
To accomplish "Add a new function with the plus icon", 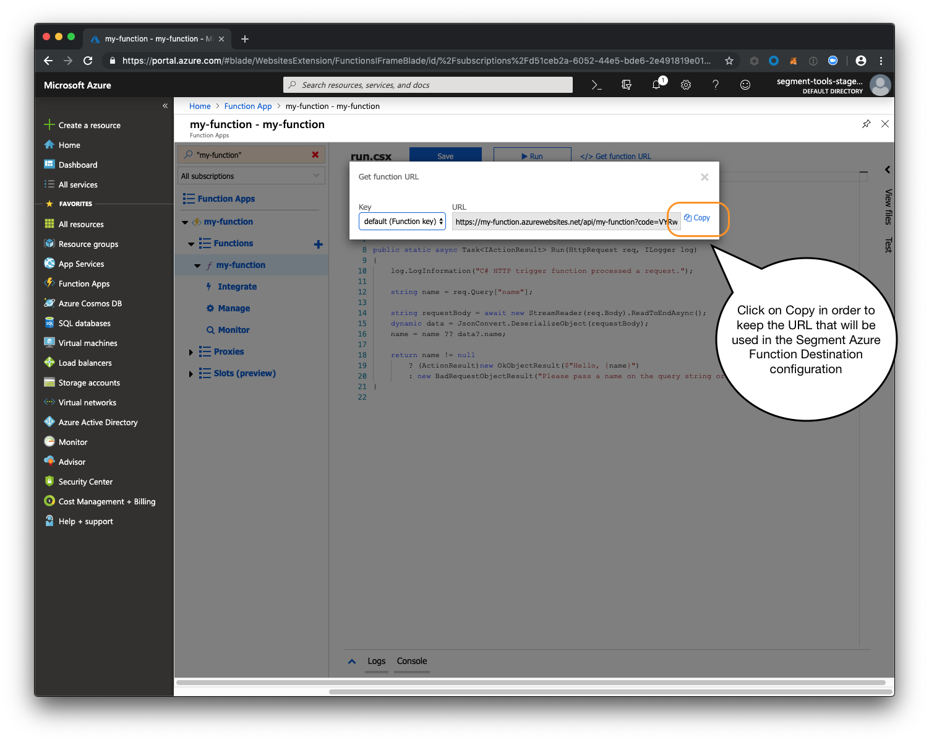I will 318,243.
